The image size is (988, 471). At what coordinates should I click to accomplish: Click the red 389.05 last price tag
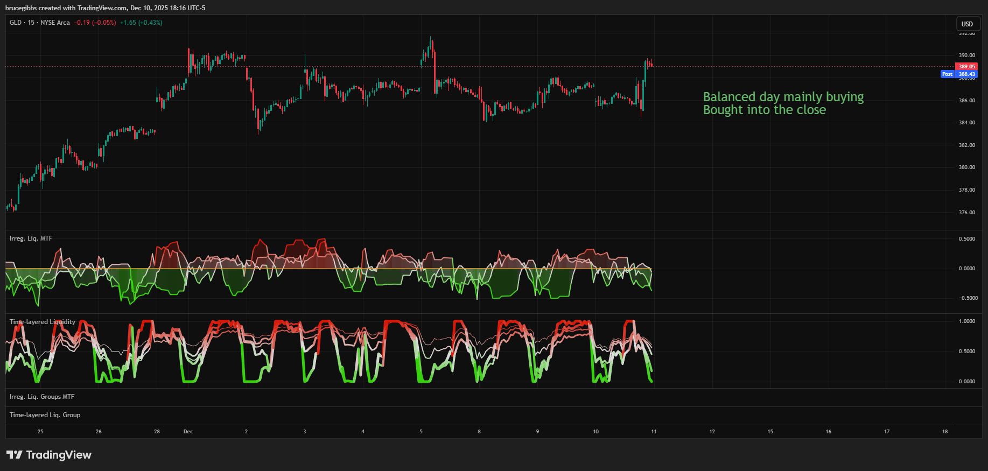pyautogui.click(x=966, y=67)
